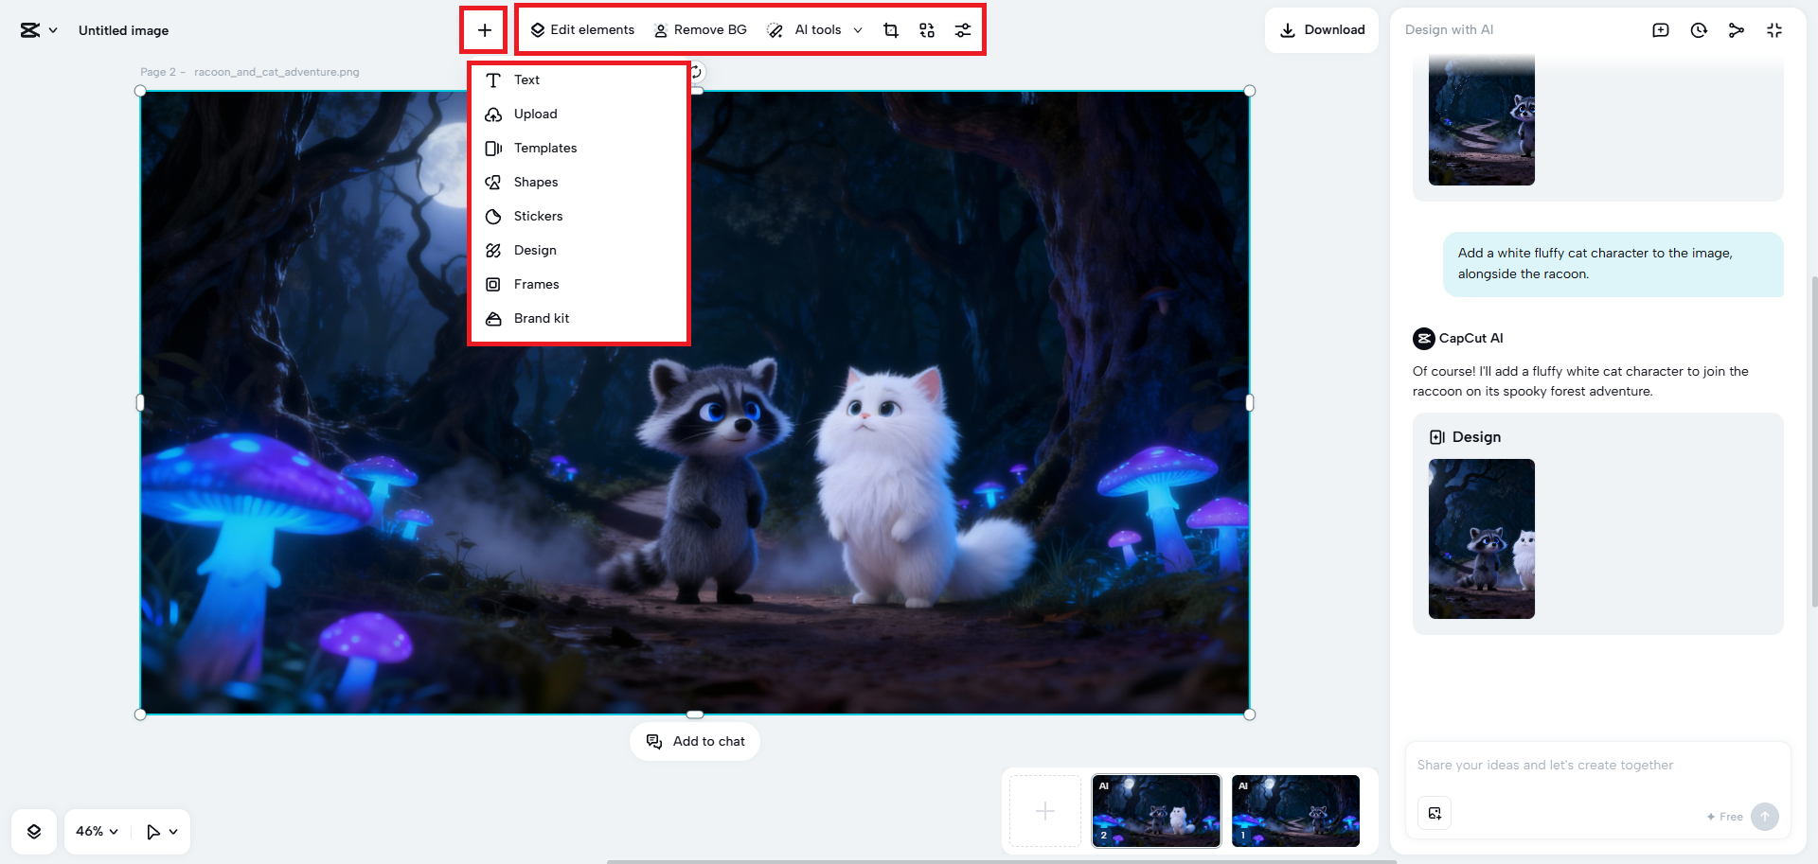Select page 2 thumbnail with raccoon and cat
Viewport: 1818px width, 864px height.
click(x=1156, y=811)
